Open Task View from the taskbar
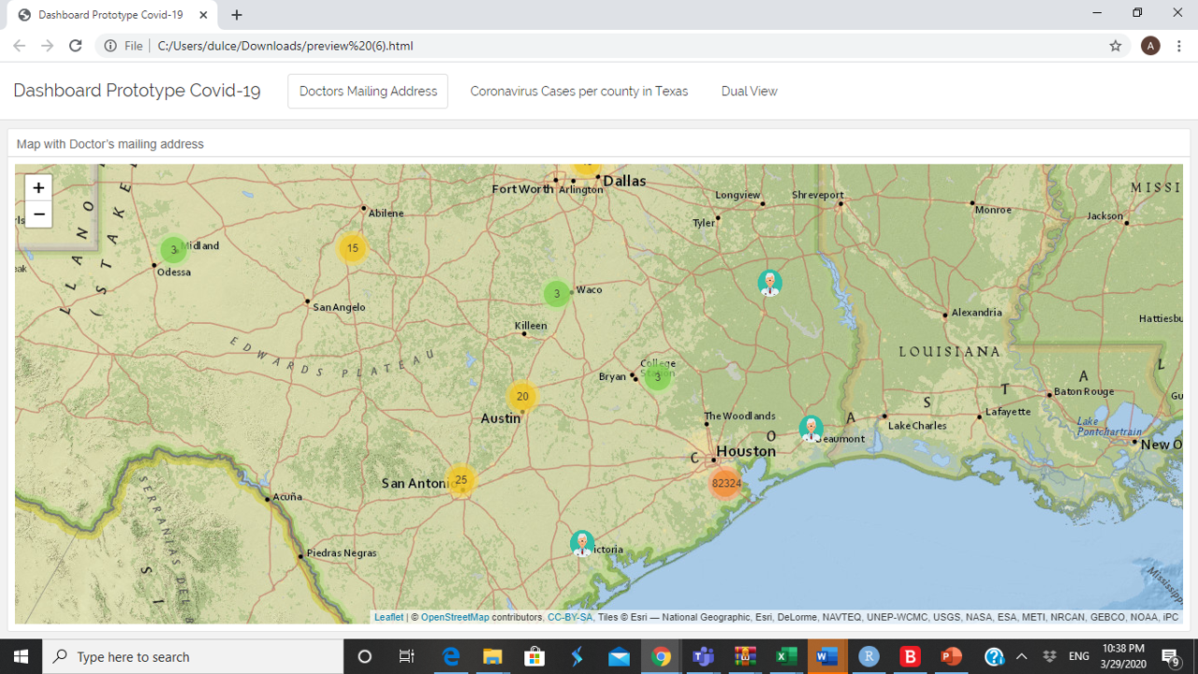Viewport: 1198px width, 674px height. tap(407, 657)
